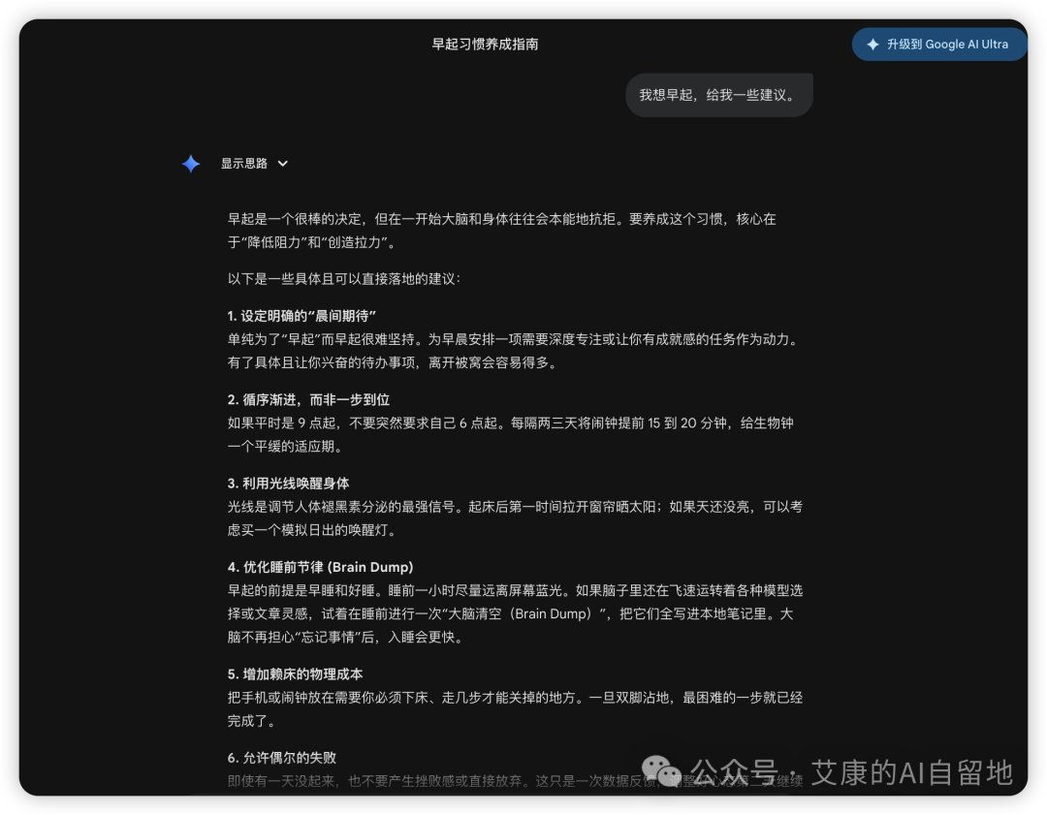The image size is (1047, 815).
Task: Click the user message bubble 我想早起,给我一些建议。
Action: (719, 95)
